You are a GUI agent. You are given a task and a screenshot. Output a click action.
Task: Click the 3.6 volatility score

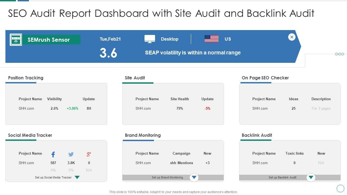pos(108,53)
